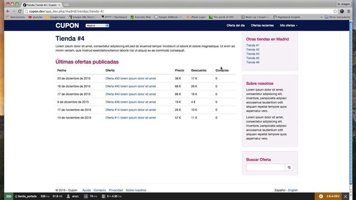Open PageSpeed Insights bookmark
The width and height of the screenshot is (356, 200).
(287, 17)
